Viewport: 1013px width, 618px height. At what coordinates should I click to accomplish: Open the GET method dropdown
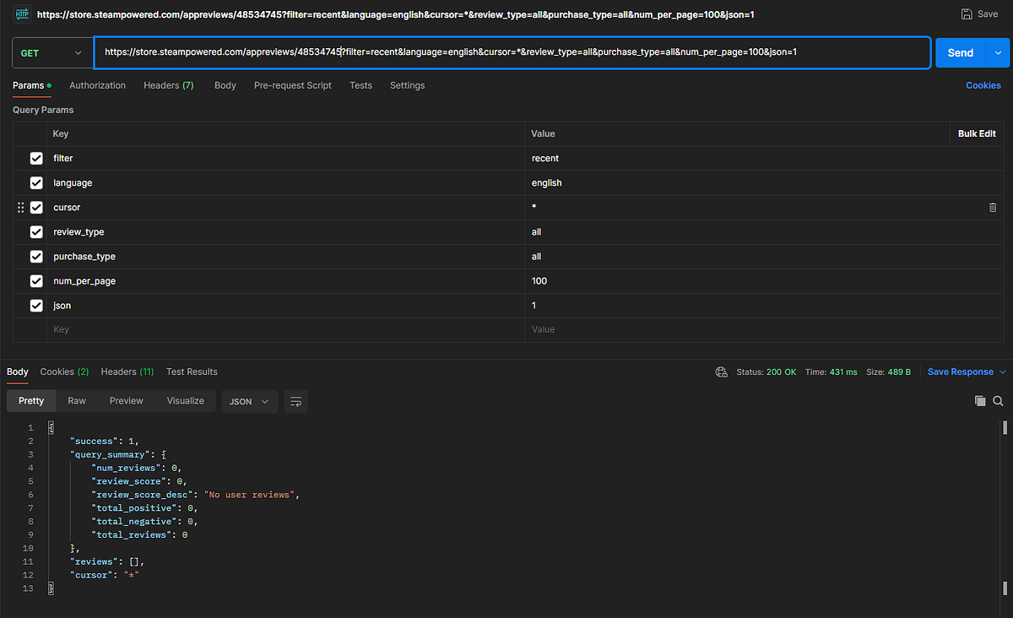point(52,51)
